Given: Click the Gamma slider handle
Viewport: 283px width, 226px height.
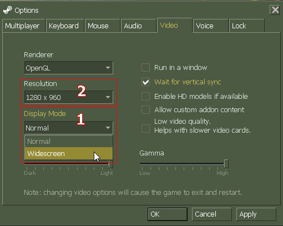Looking at the screenshot, I should click(226, 164).
